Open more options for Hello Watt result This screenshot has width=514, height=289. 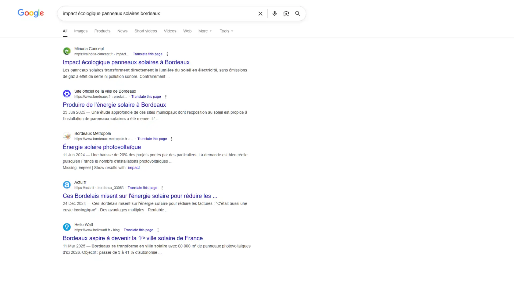pos(158,230)
